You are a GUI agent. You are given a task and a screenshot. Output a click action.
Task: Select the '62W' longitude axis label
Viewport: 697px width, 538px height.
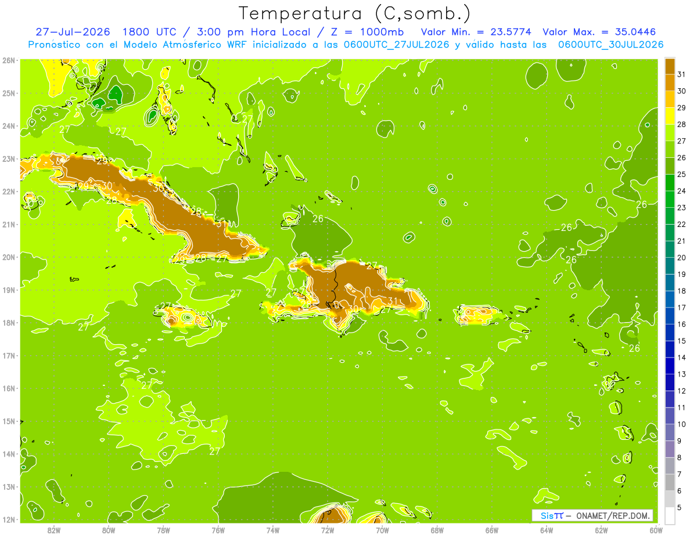pos(601,530)
